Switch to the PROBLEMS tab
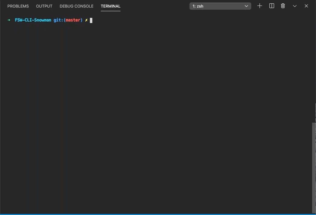316x215 pixels. tap(18, 6)
